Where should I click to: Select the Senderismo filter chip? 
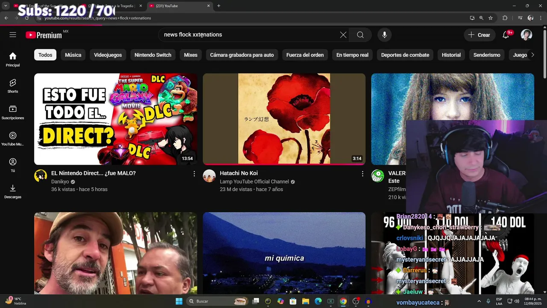click(x=487, y=55)
